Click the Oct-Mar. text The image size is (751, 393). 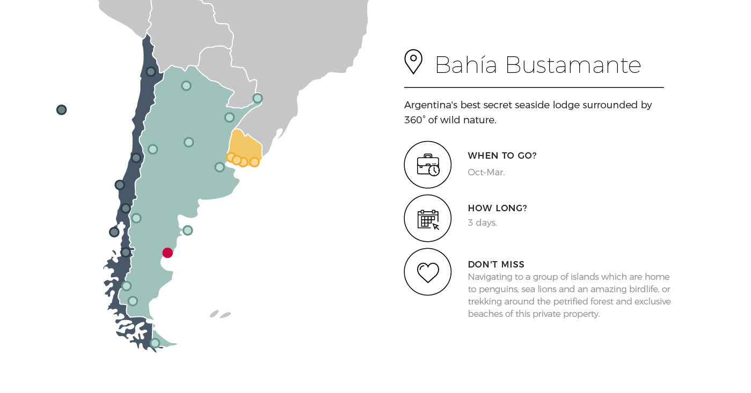pyautogui.click(x=486, y=173)
